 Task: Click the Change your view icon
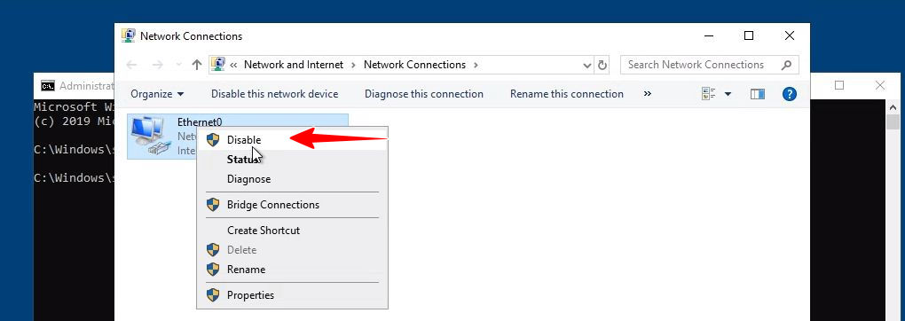point(709,94)
